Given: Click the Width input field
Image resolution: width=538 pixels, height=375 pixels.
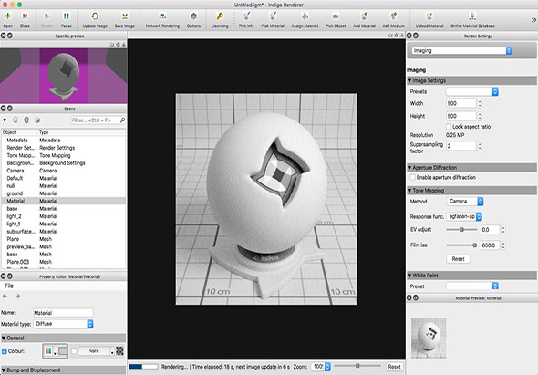Looking at the screenshot, I should coord(460,103).
